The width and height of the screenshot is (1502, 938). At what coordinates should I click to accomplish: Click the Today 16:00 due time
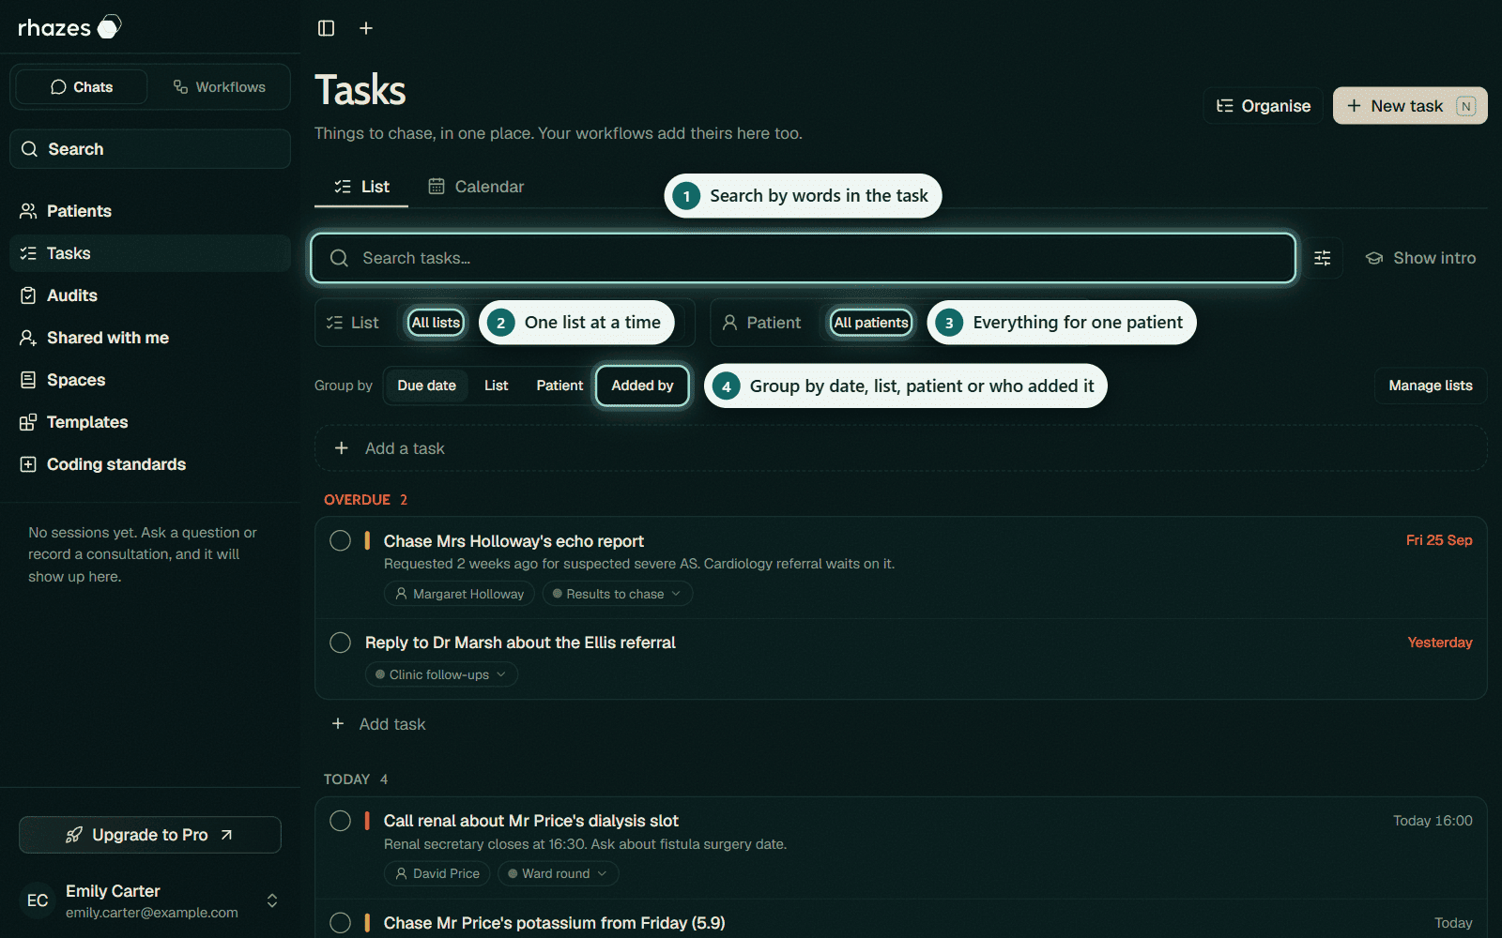1433,821
